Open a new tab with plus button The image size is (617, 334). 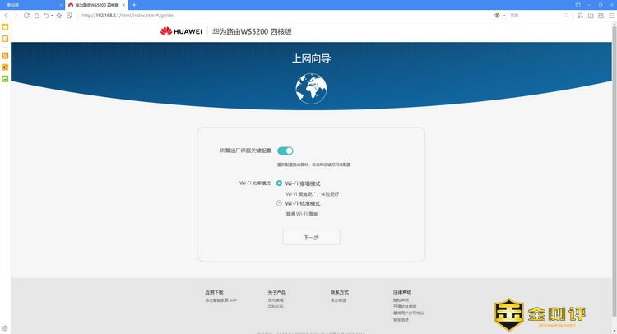[134, 5]
